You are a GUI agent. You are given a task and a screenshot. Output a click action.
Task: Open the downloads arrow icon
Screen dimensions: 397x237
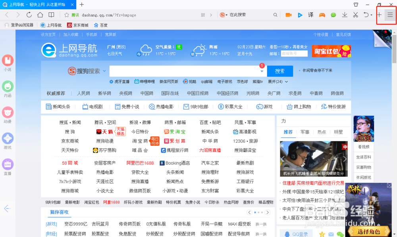[344, 15]
